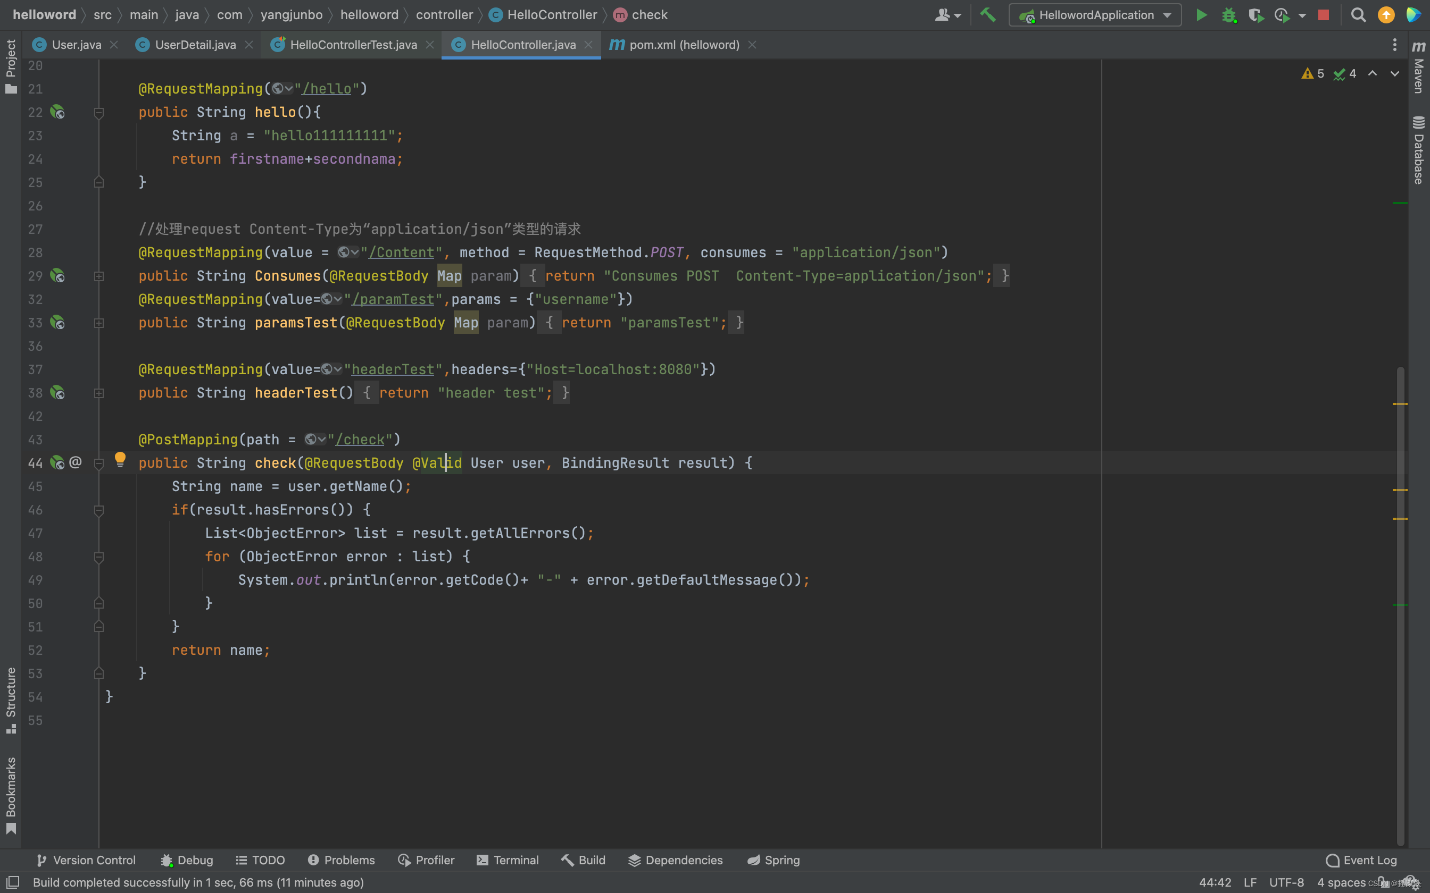Image resolution: width=1430 pixels, height=893 pixels.
Task: Toggle the line 29 gutter run icon
Action: tap(57, 275)
